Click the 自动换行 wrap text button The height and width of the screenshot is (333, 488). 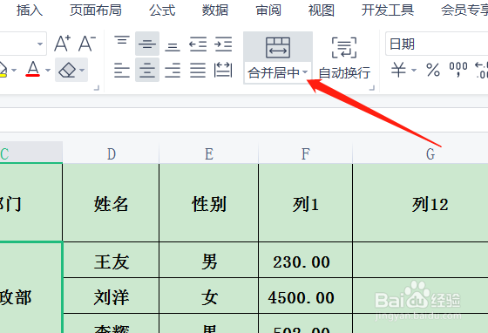tap(344, 58)
